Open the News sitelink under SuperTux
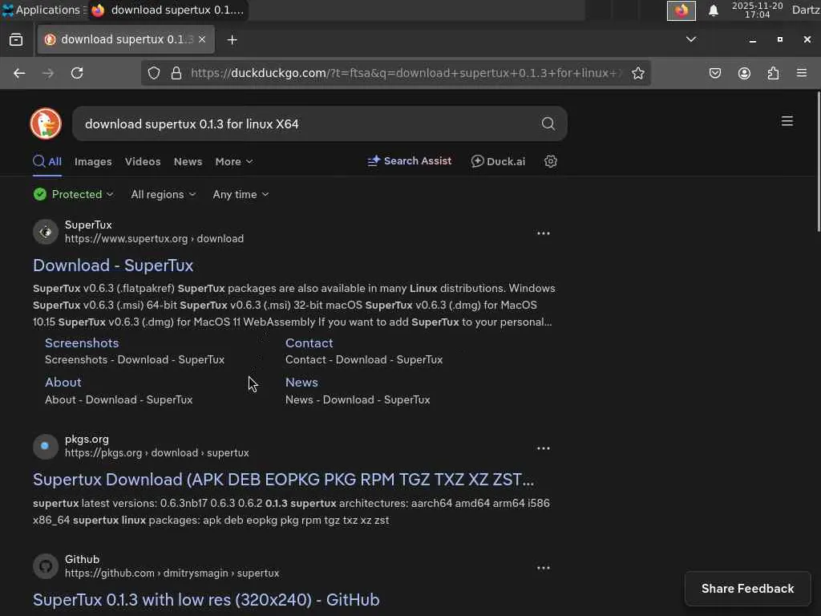 (x=301, y=383)
